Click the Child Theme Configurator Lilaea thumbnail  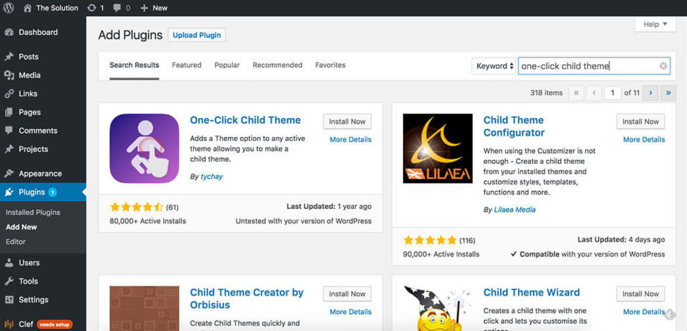[437, 148]
